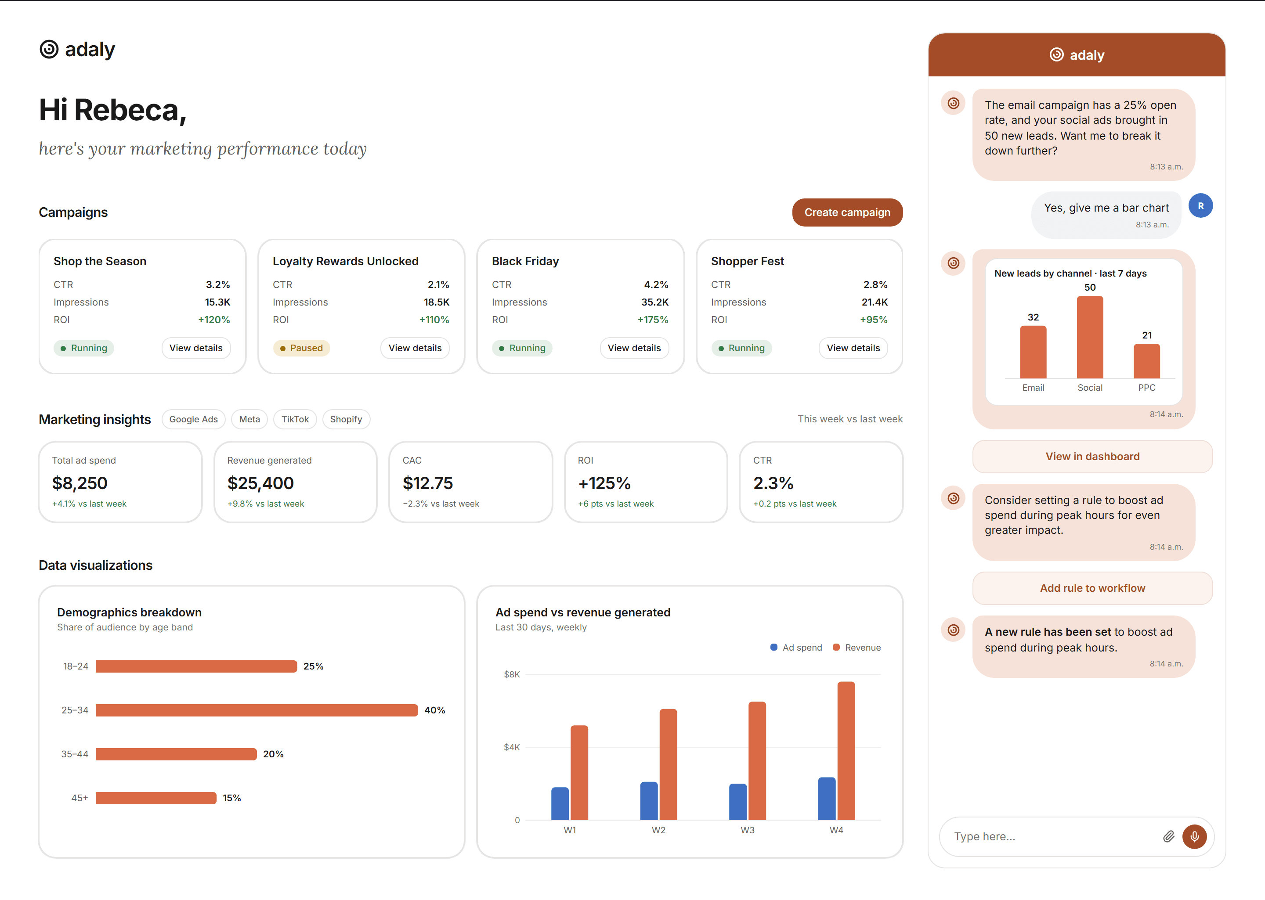Click the orange Revenue legend dot
Screen dimensions: 1265x900
(x=836, y=647)
